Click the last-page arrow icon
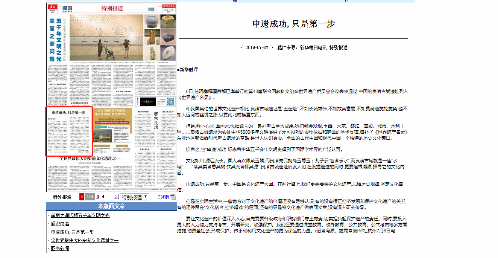The width and height of the screenshot is (498, 258). 116,197
